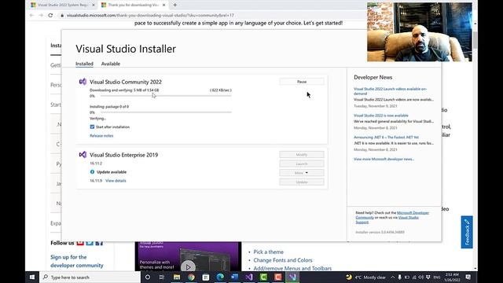Click the Downloading and verifying progress bar
503x283 pixels.
pyautogui.click(x=166, y=96)
